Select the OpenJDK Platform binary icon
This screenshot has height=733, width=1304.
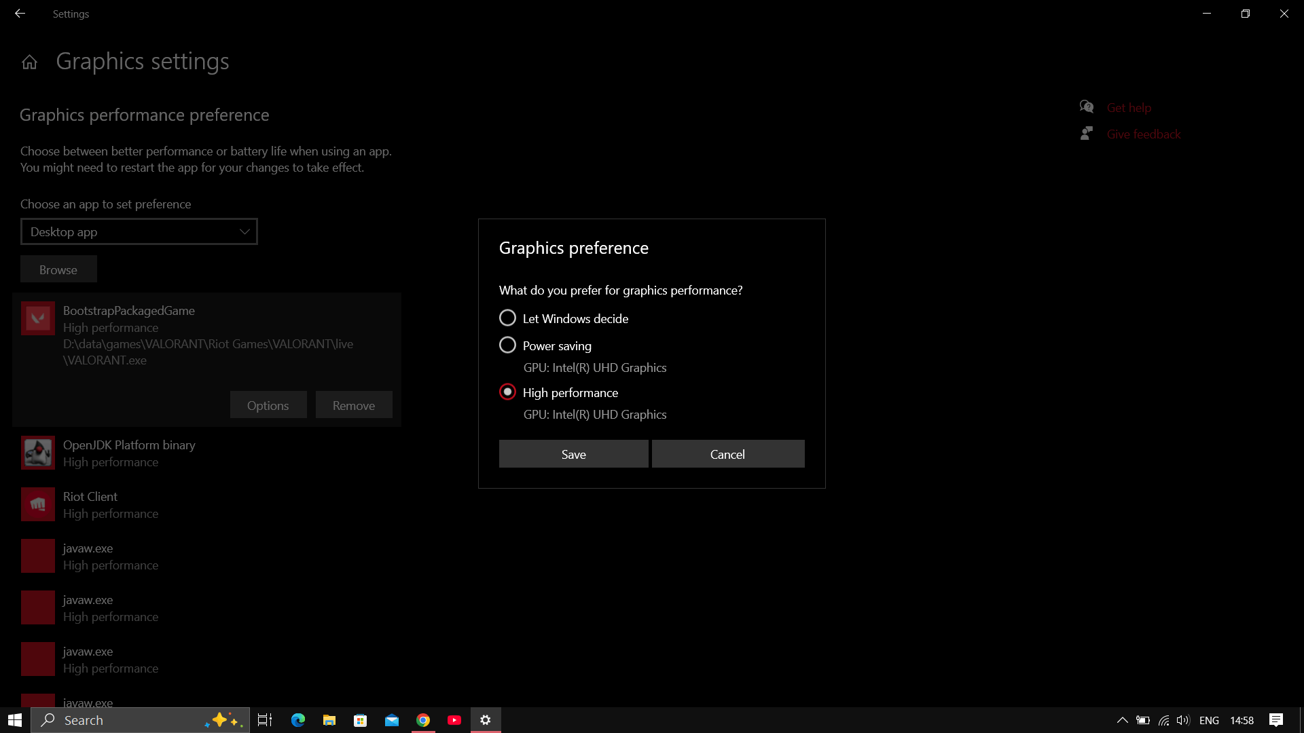coord(38,453)
